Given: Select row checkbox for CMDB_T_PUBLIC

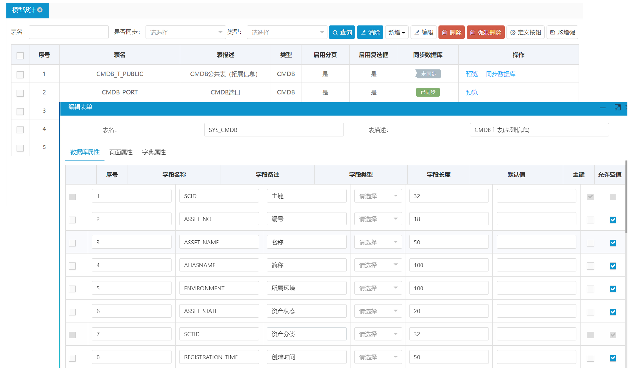Looking at the screenshot, I should pyautogui.click(x=20, y=75).
